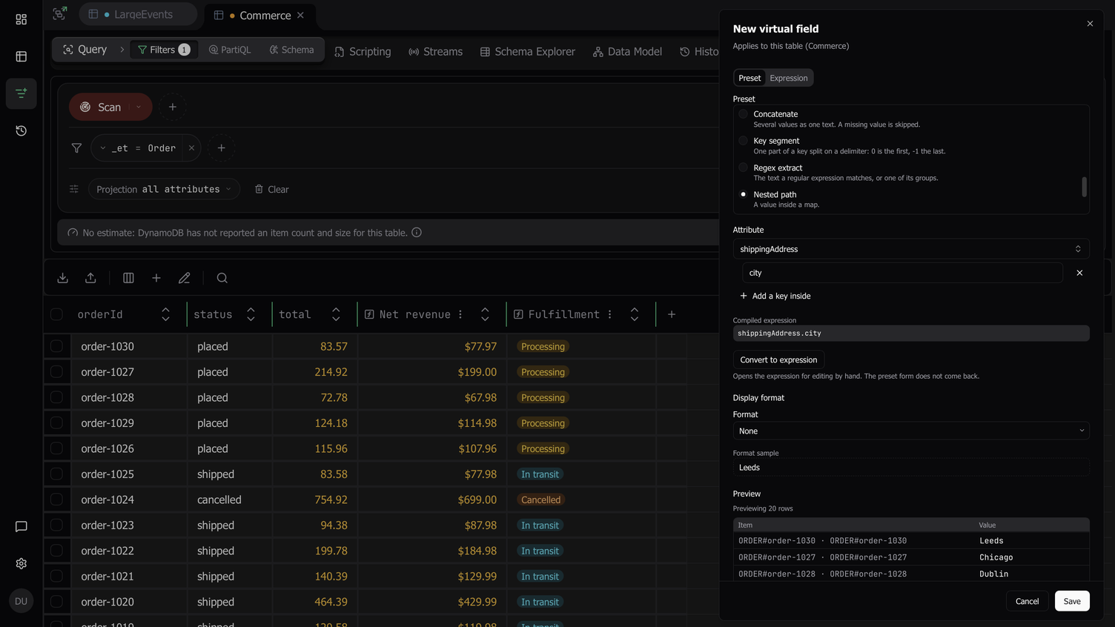Open history icon in left sidebar
1115x627 pixels.
tap(21, 130)
